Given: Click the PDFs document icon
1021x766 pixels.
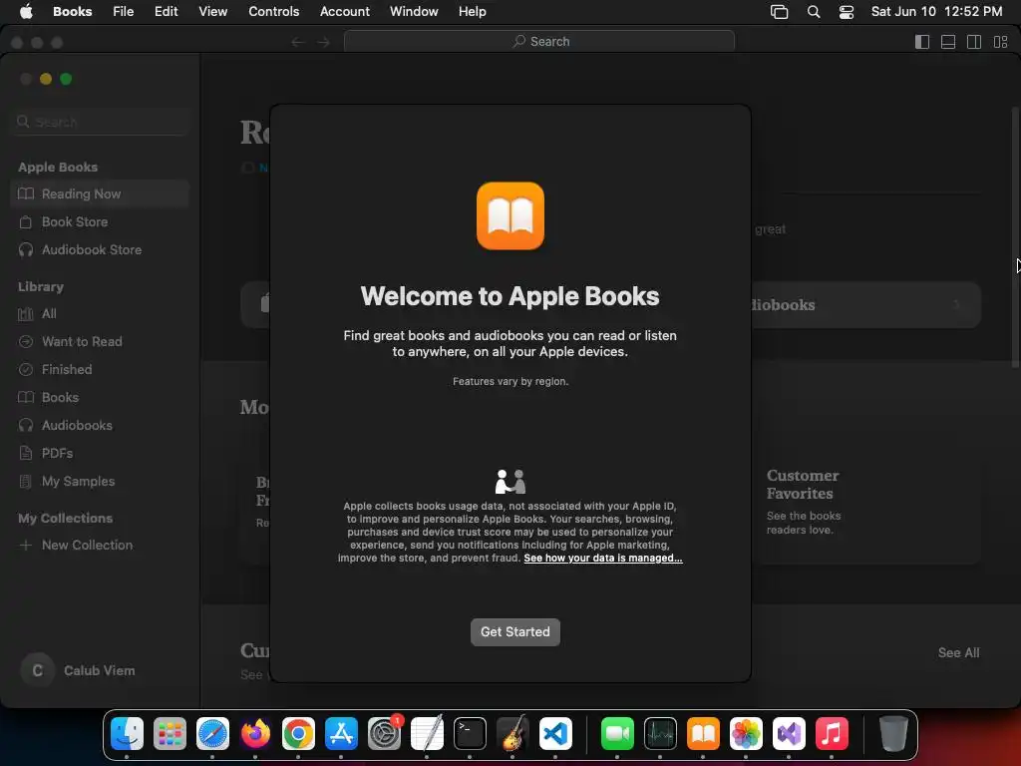Looking at the screenshot, I should point(25,454).
